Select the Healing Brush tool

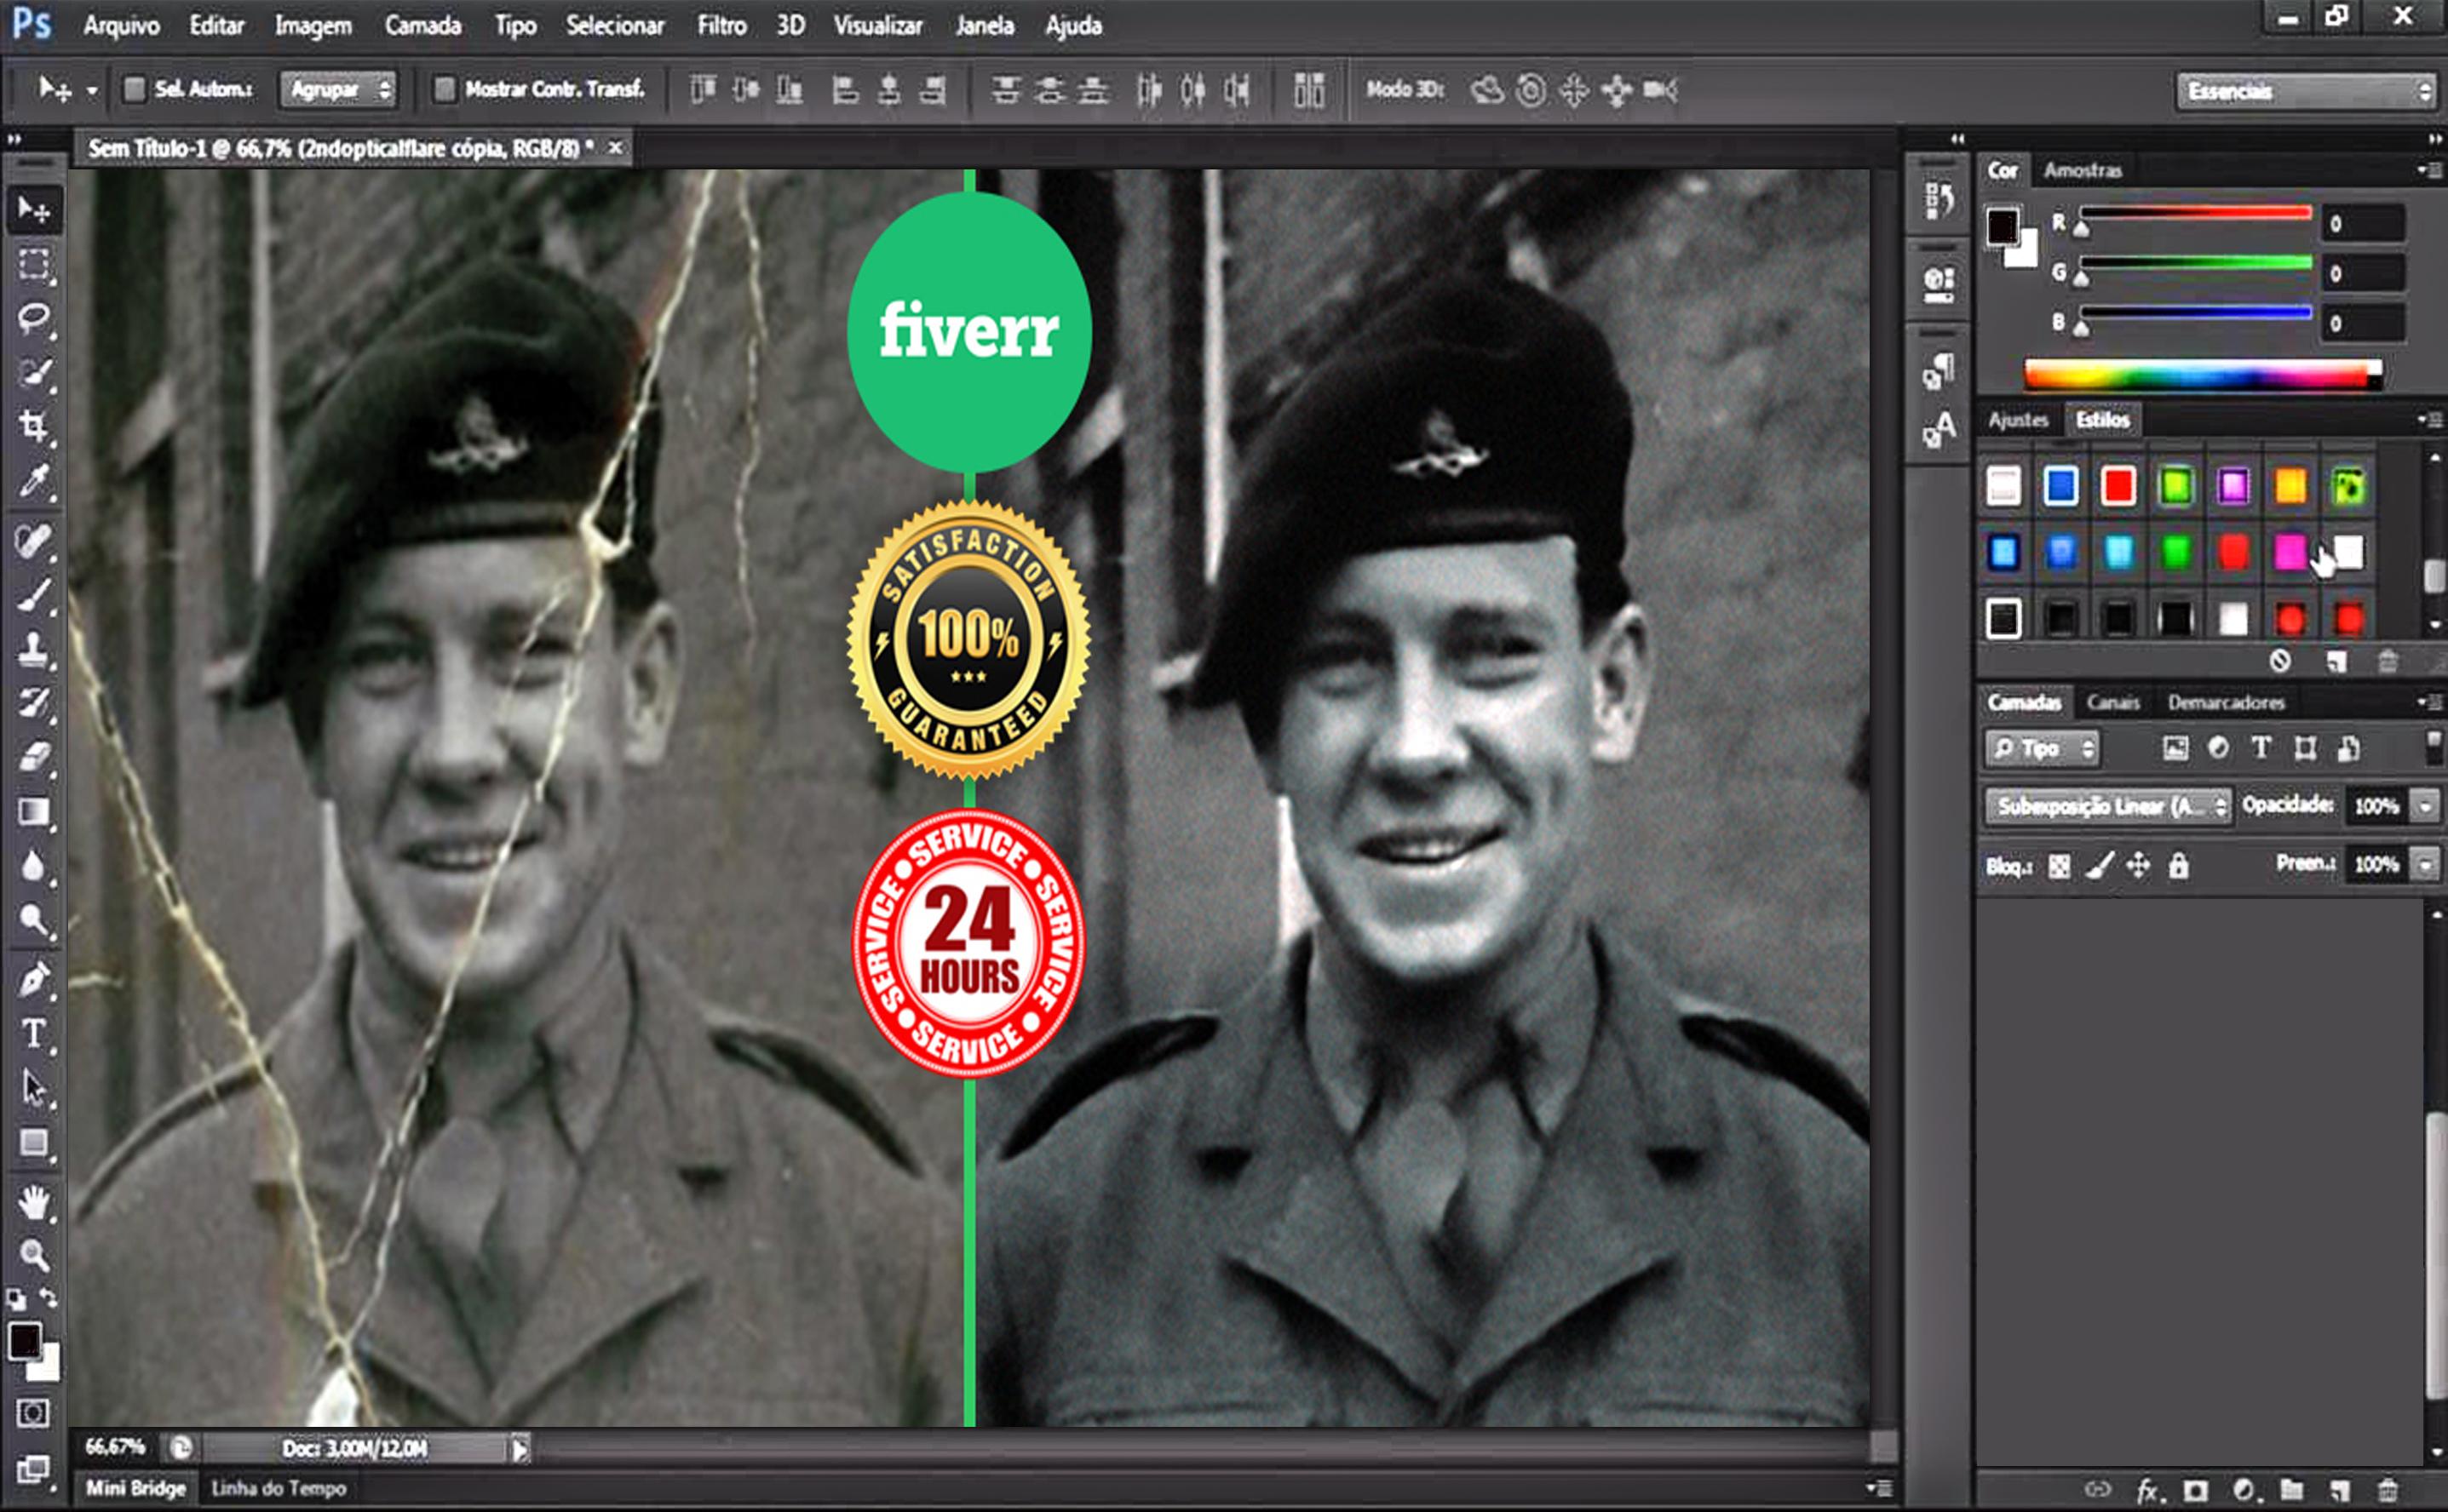[x=35, y=540]
